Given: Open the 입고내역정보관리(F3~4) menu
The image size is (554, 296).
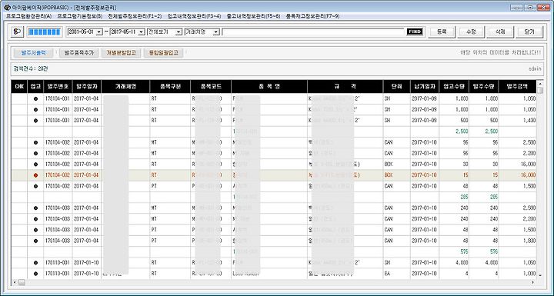Looking at the screenshot, I should [x=195, y=16].
